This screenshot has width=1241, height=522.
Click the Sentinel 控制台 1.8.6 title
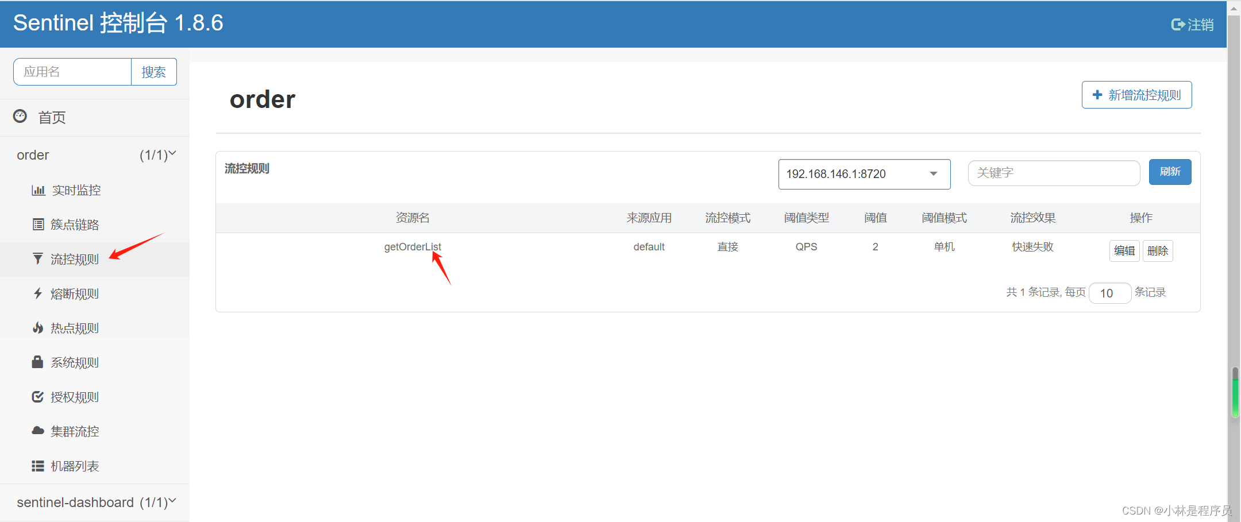[118, 23]
